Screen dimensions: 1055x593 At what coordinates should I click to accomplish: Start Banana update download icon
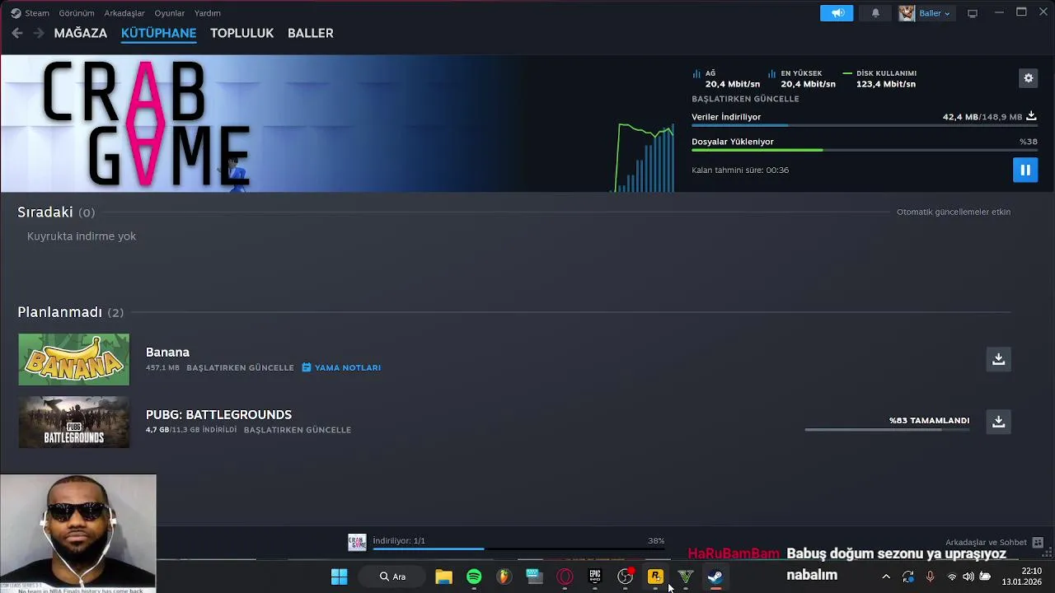998,359
